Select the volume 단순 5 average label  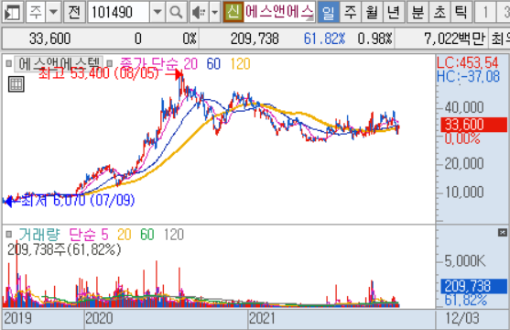[89, 235]
